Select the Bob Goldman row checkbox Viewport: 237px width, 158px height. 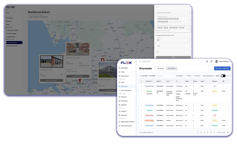click(228, 86)
